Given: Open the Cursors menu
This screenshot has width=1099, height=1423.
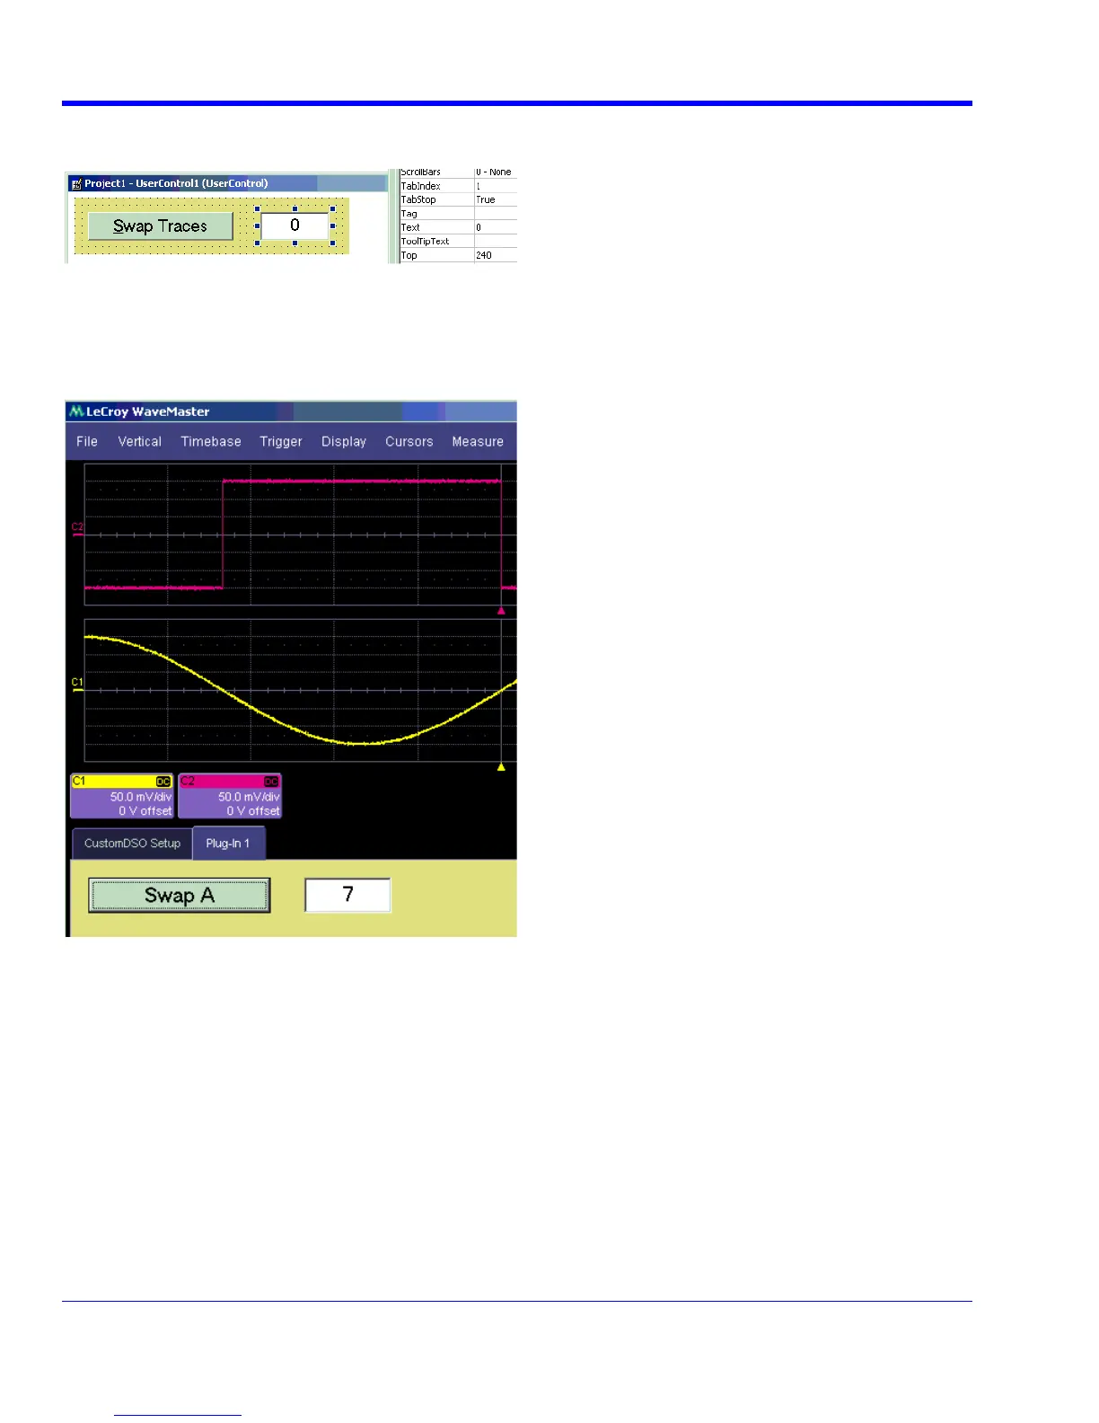Looking at the screenshot, I should [x=409, y=441].
